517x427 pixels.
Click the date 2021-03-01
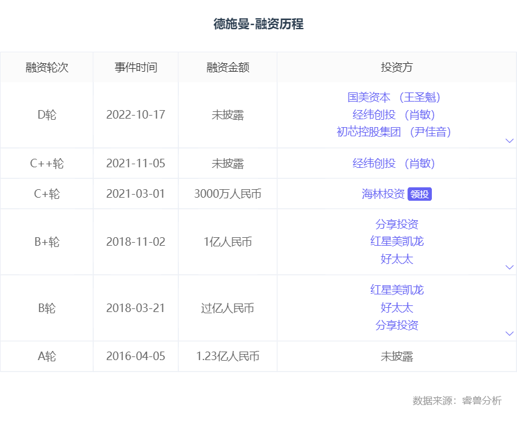click(136, 194)
